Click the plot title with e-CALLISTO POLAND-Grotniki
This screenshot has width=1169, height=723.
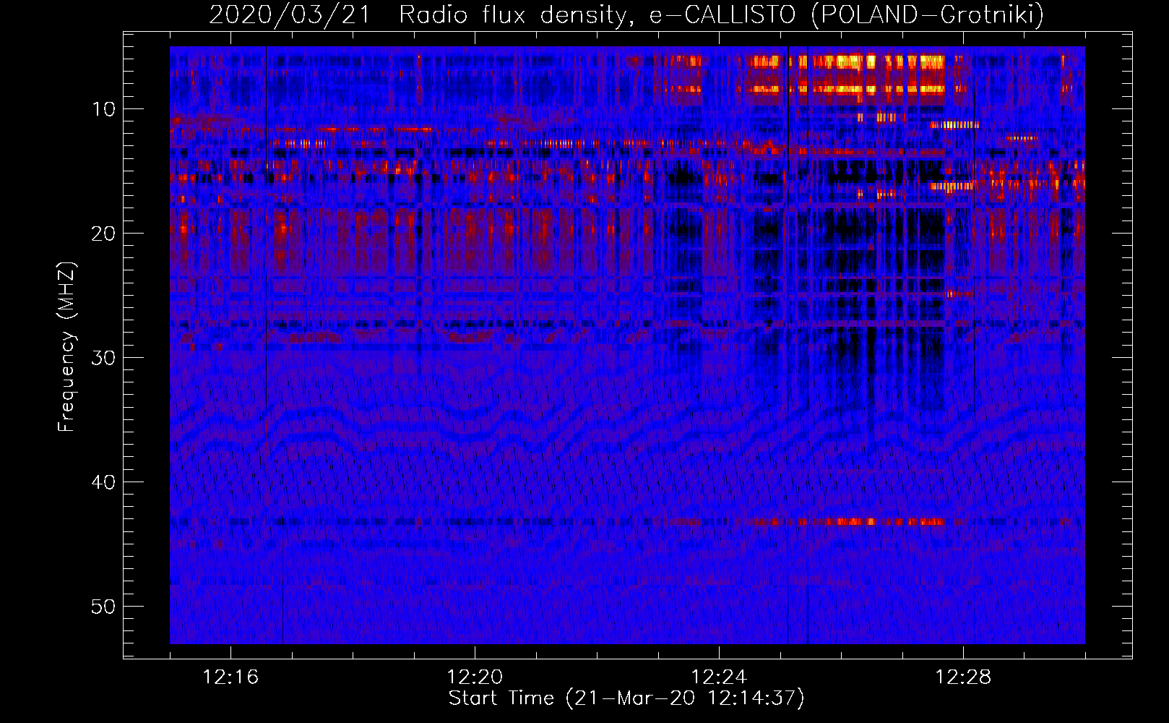coord(626,14)
